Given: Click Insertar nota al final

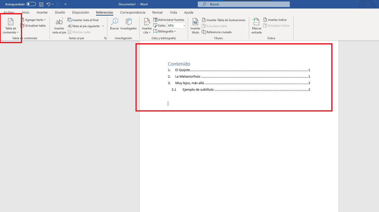Looking at the screenshot, I should (x=83, y=20).
